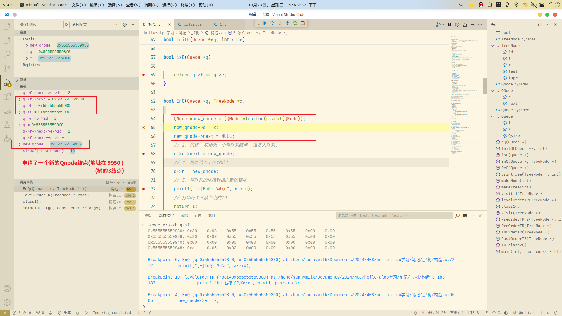Image resolution: width=562 pixels, height=316 pixels.
Task: Click the Step Over debug icon
Action: coord(273,23)
